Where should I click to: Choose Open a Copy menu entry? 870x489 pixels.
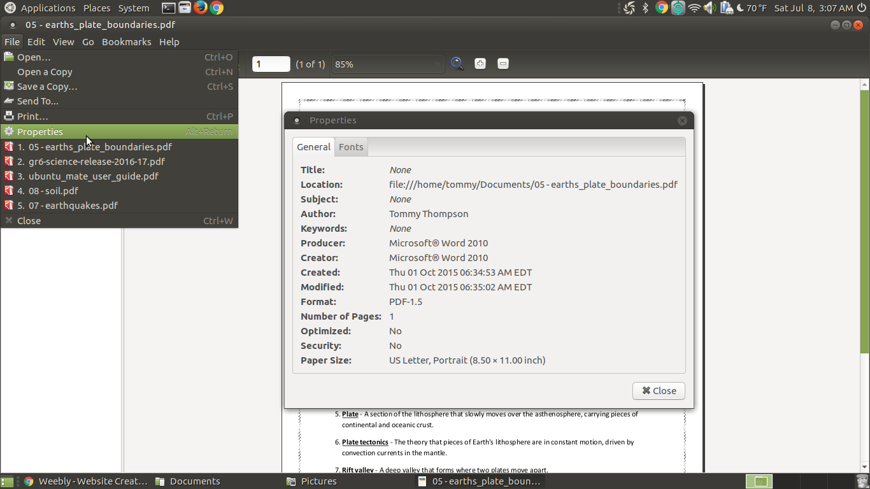point(119,72)
